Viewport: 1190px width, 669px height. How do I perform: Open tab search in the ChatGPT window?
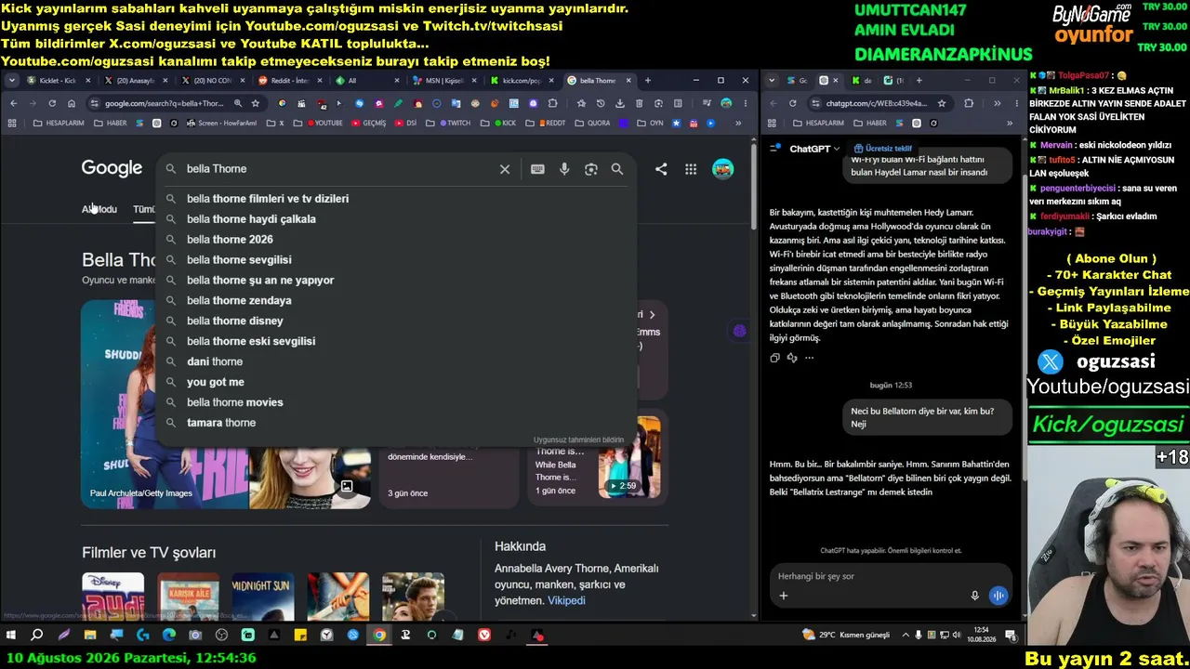coord(772,81)
